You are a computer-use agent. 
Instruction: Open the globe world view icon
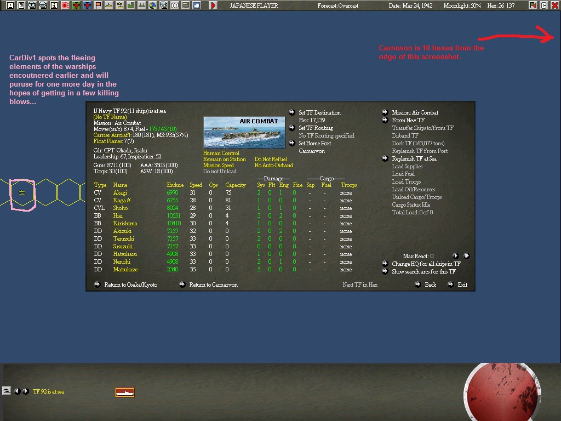coord(152,5)
